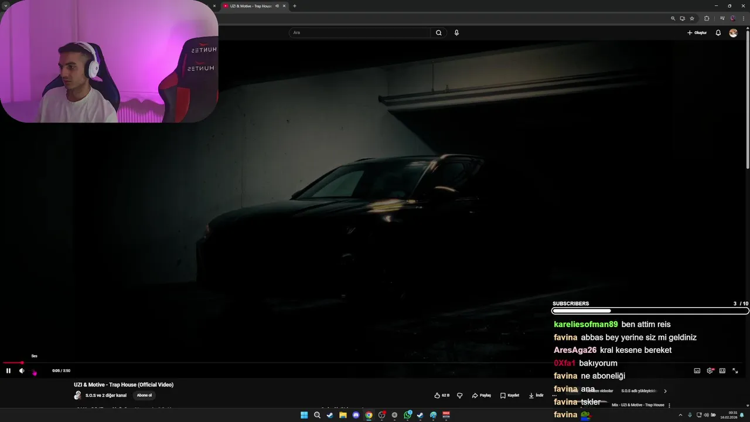Open the YouTube account avatar menu
The image size is (750, 422).
(733, 33)
